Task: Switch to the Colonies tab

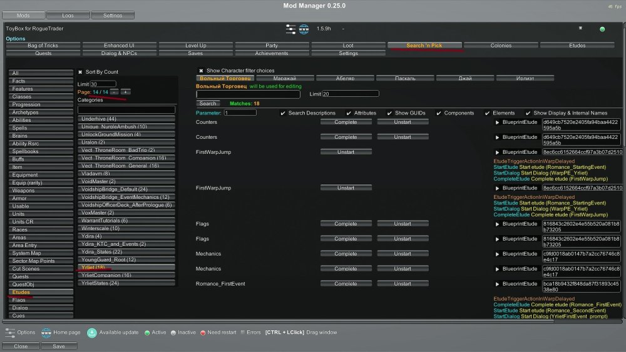Action: click(501, 46)
